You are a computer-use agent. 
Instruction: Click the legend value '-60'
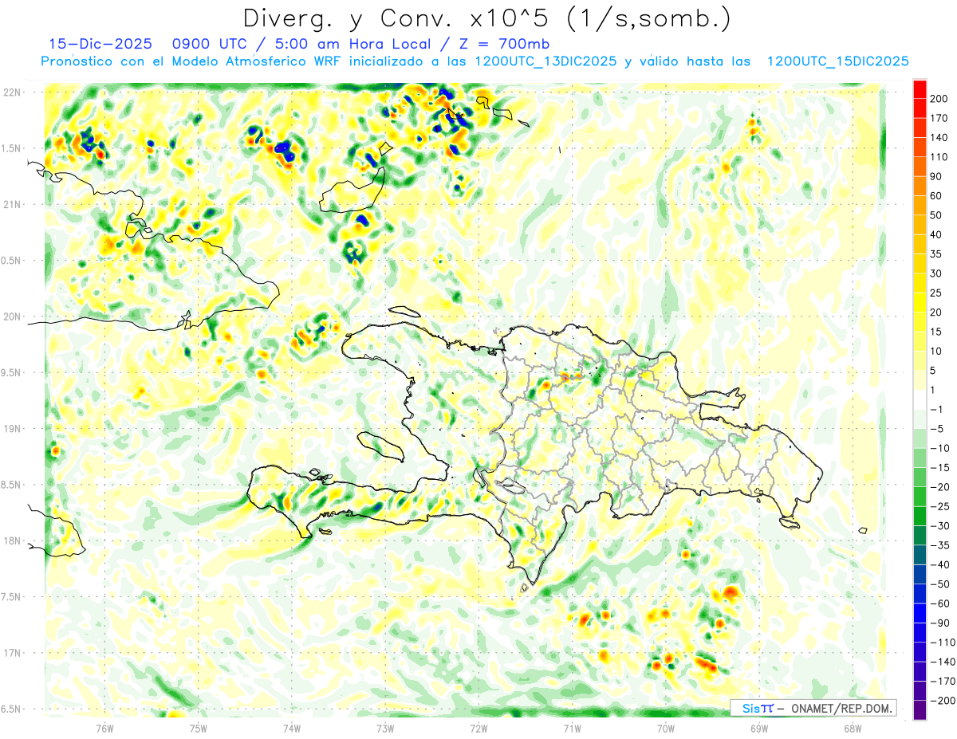[x=940, y=603]
